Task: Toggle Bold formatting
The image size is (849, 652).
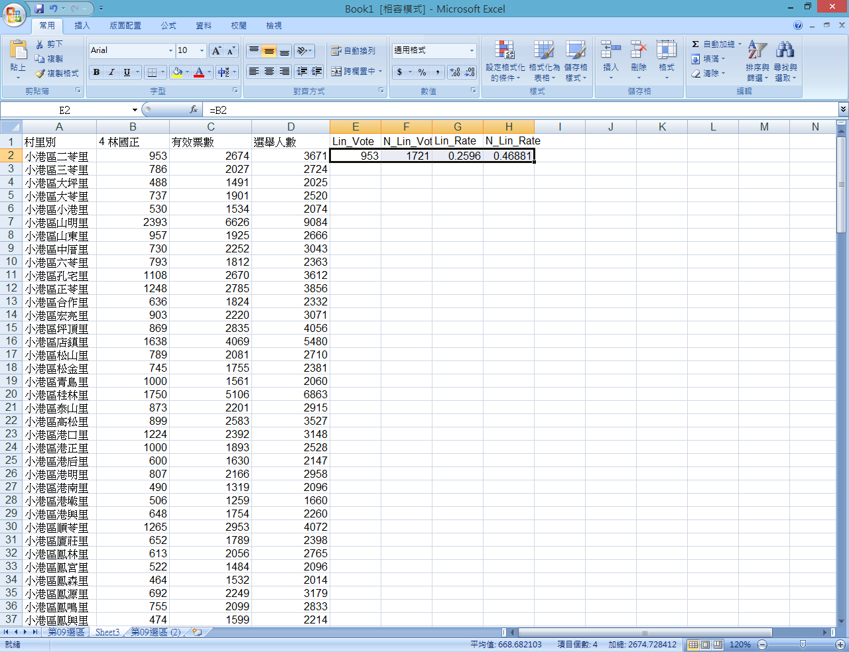Action: coord(97,72)
